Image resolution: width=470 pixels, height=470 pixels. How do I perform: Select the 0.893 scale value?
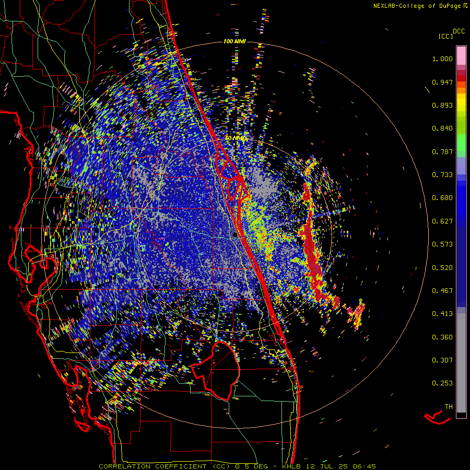click(442, 105)
